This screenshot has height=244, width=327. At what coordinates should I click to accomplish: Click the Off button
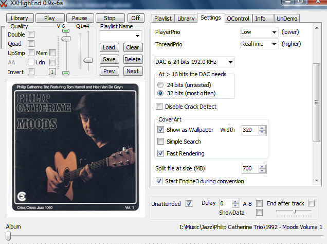click(136, 18)
